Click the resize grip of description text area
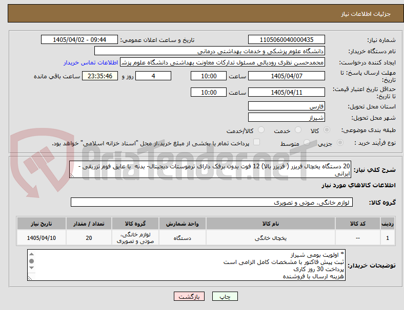The height and width of the screenshot is (310, 404). (x=72, y=175)
